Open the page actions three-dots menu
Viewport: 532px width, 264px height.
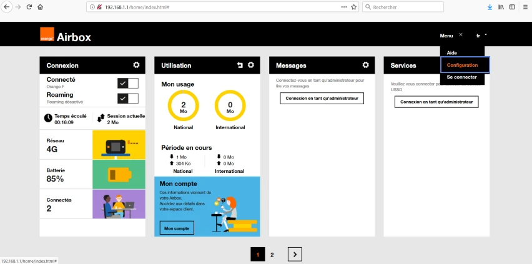coord(344,7)
